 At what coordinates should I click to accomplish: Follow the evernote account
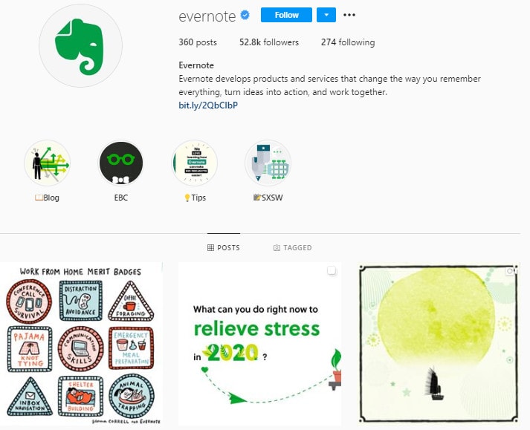point(286,15)
